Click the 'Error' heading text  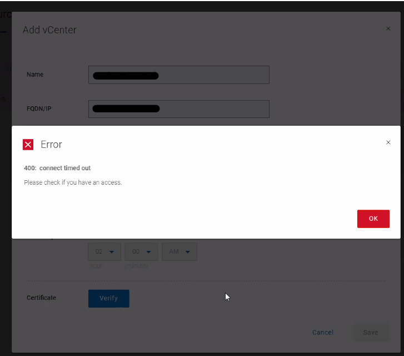tap(51, 145)
